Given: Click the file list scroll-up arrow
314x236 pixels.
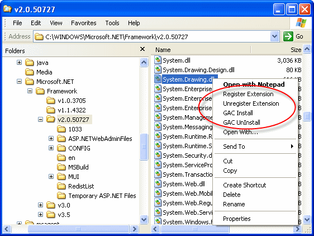Looking at the screenshot, I should point(307,49).
